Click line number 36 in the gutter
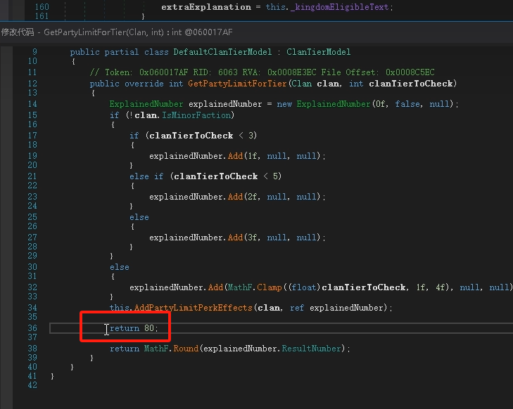 (x=32, y=328)
